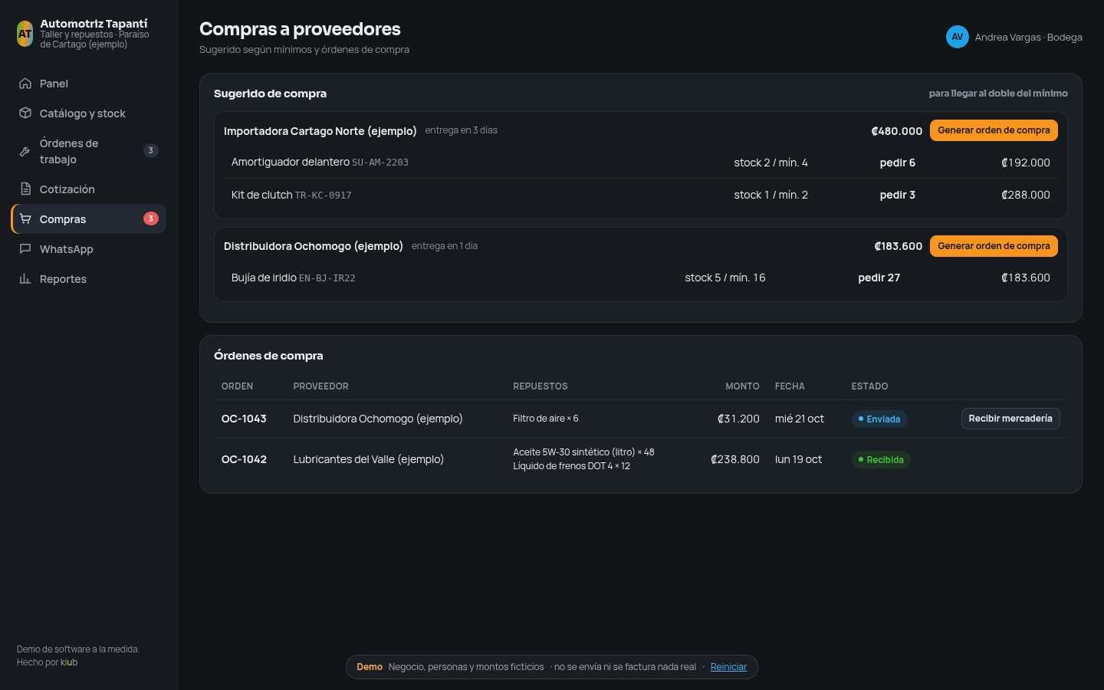
Task: Click the ₡238.800 amount cell
Action: 735,459
